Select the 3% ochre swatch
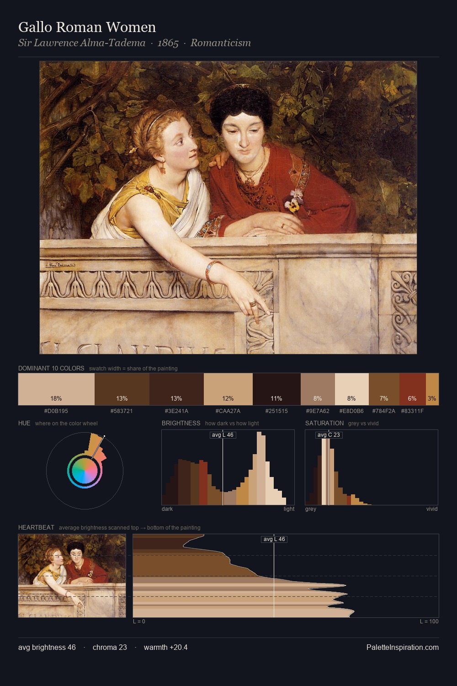 coord(432,389)
